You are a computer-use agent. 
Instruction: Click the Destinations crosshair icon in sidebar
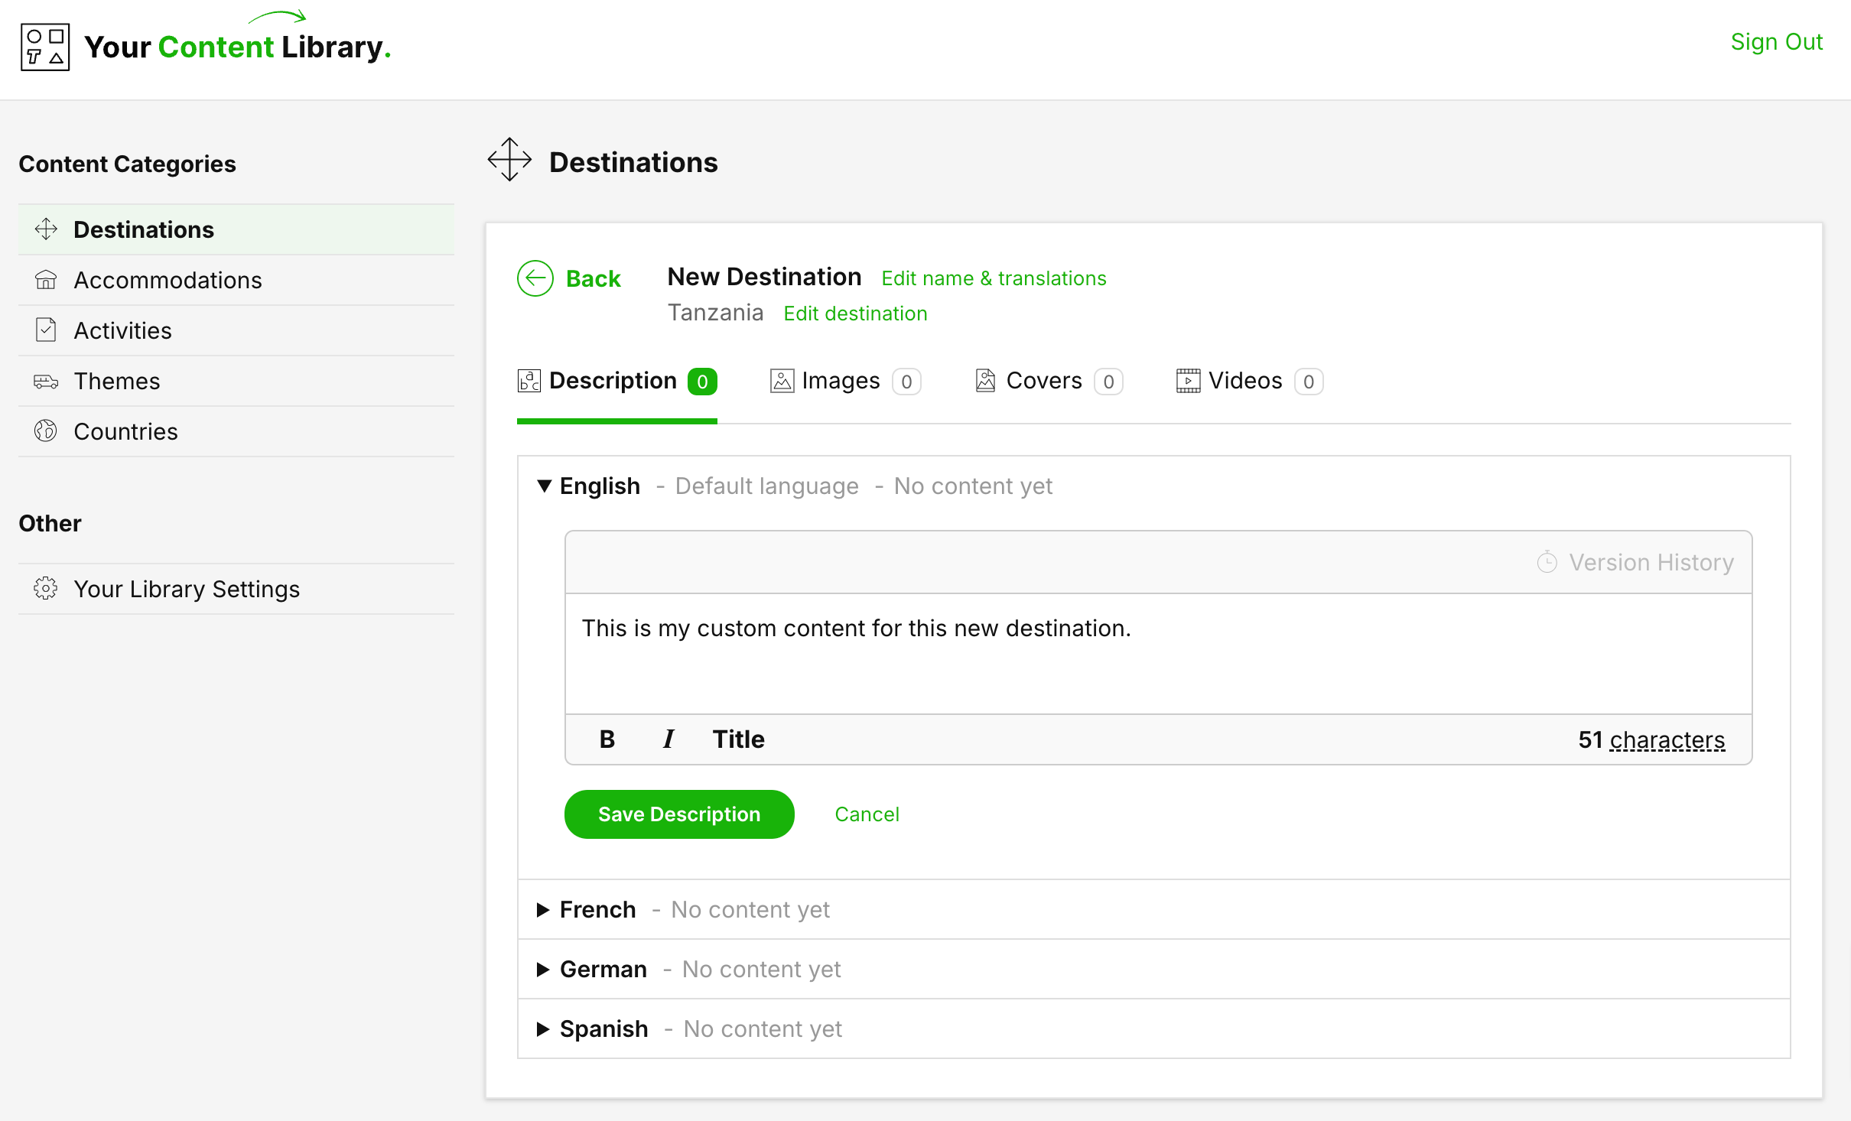tap(46, 229)
